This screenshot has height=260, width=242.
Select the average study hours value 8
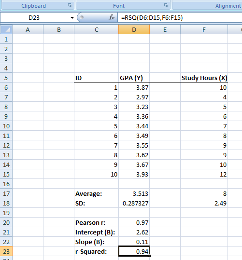point(204,193)
